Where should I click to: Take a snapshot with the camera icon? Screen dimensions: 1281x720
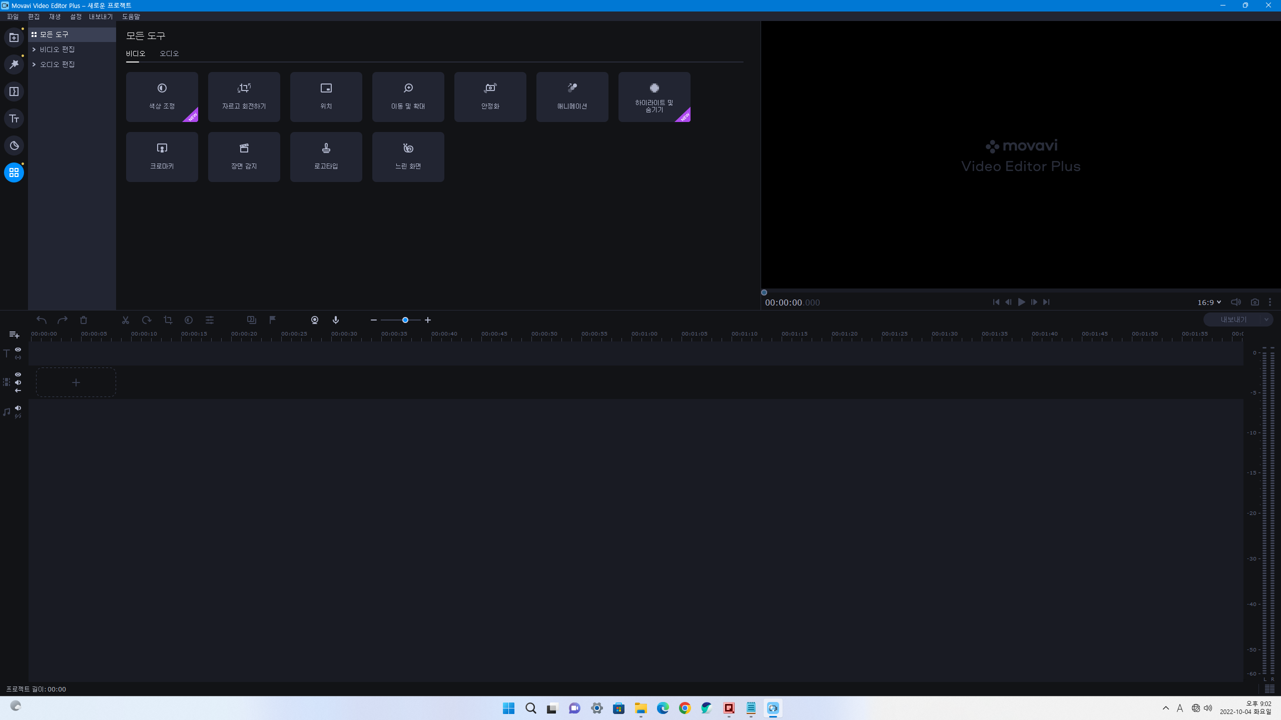[x=1254, y=302]
